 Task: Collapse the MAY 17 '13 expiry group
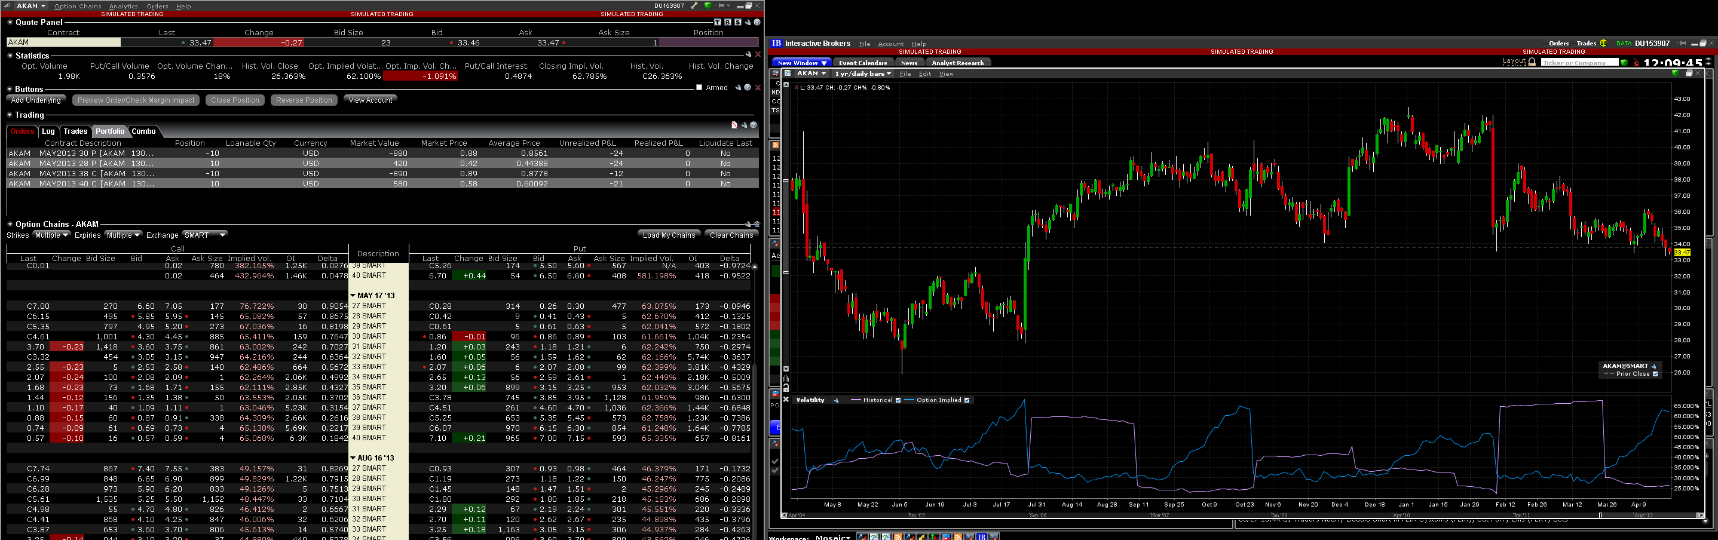click(353, 295)
